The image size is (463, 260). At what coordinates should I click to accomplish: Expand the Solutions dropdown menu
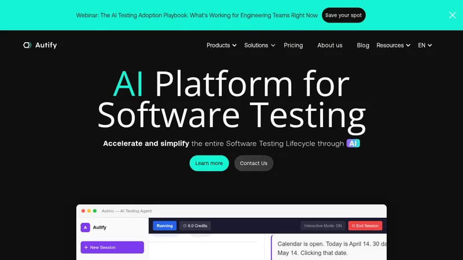point(259,45)
